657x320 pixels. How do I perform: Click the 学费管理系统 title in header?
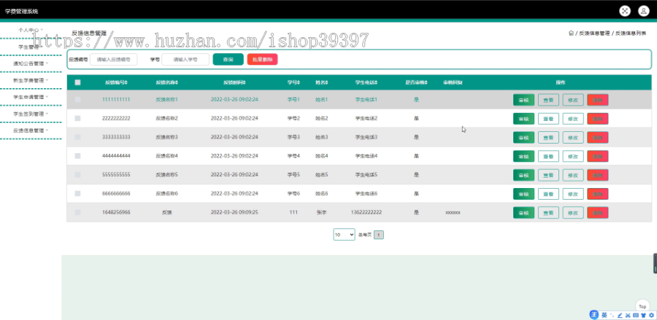click(x=21, y=11)
